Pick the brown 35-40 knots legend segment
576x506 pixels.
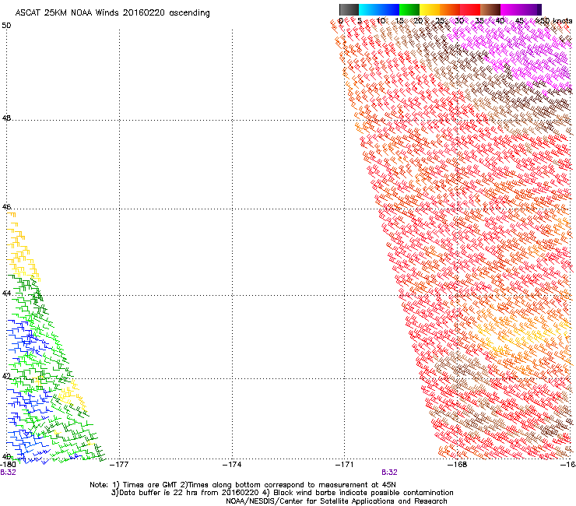(x=490, y=9)
